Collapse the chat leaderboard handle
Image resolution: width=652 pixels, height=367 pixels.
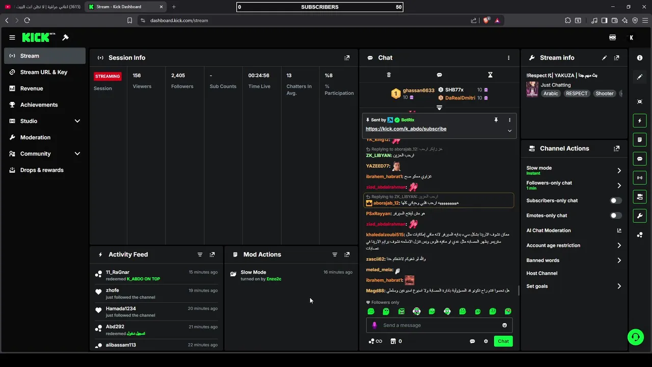[x=439, y=108]
